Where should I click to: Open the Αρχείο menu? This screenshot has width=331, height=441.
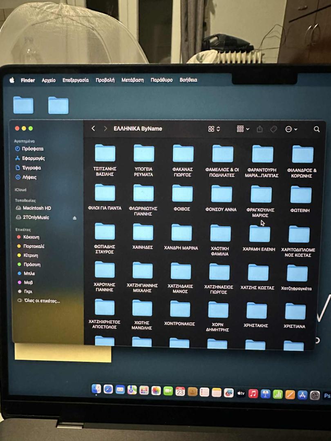point(49,80)
